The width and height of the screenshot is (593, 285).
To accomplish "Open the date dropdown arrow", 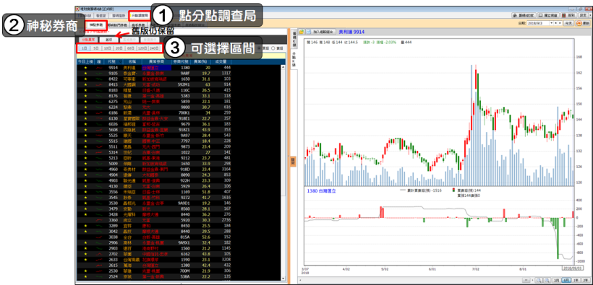I will pyautogui.click(x=551, y=23).
